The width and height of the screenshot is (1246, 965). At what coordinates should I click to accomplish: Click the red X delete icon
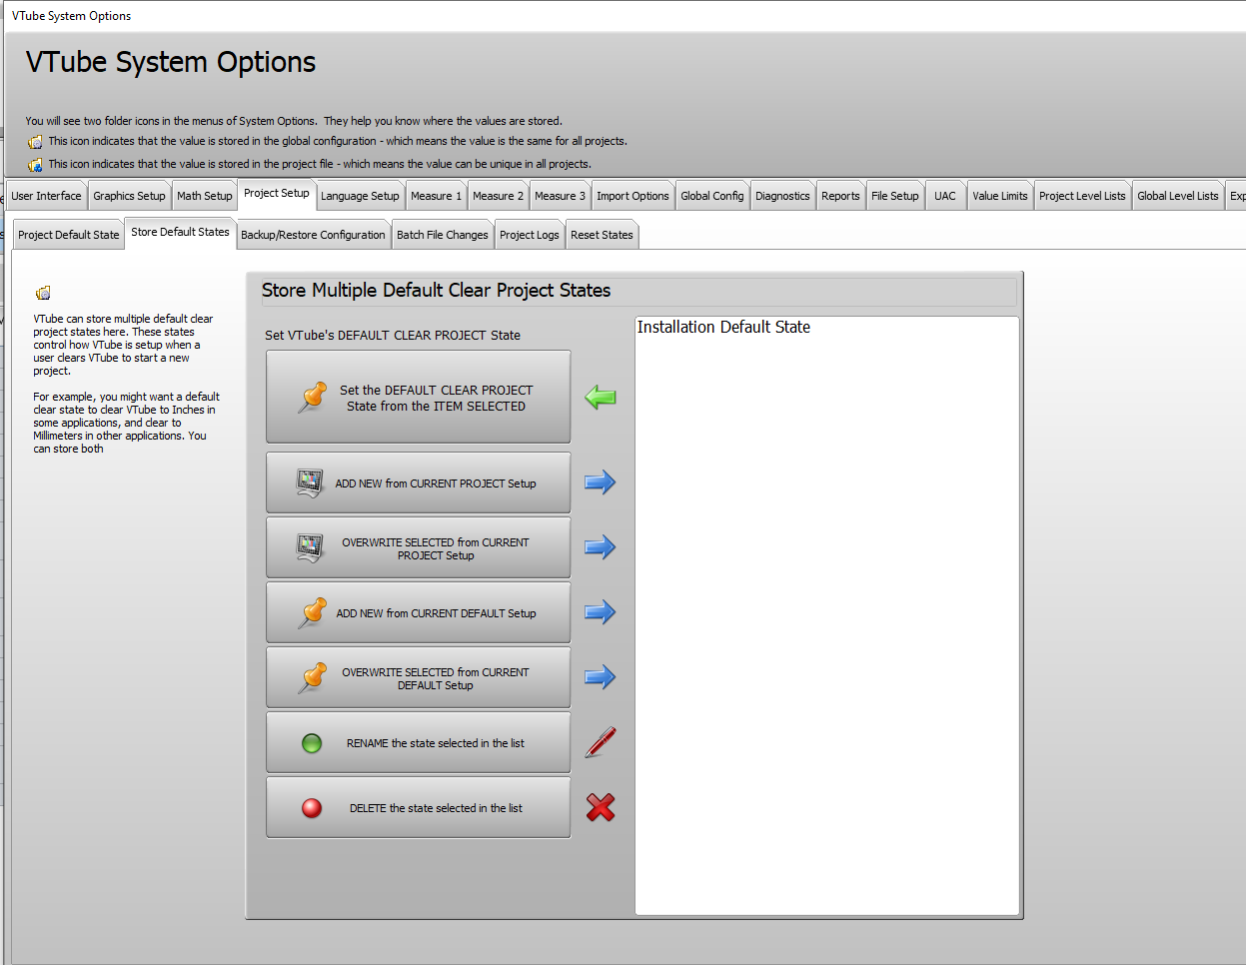(x=601, y=807)
